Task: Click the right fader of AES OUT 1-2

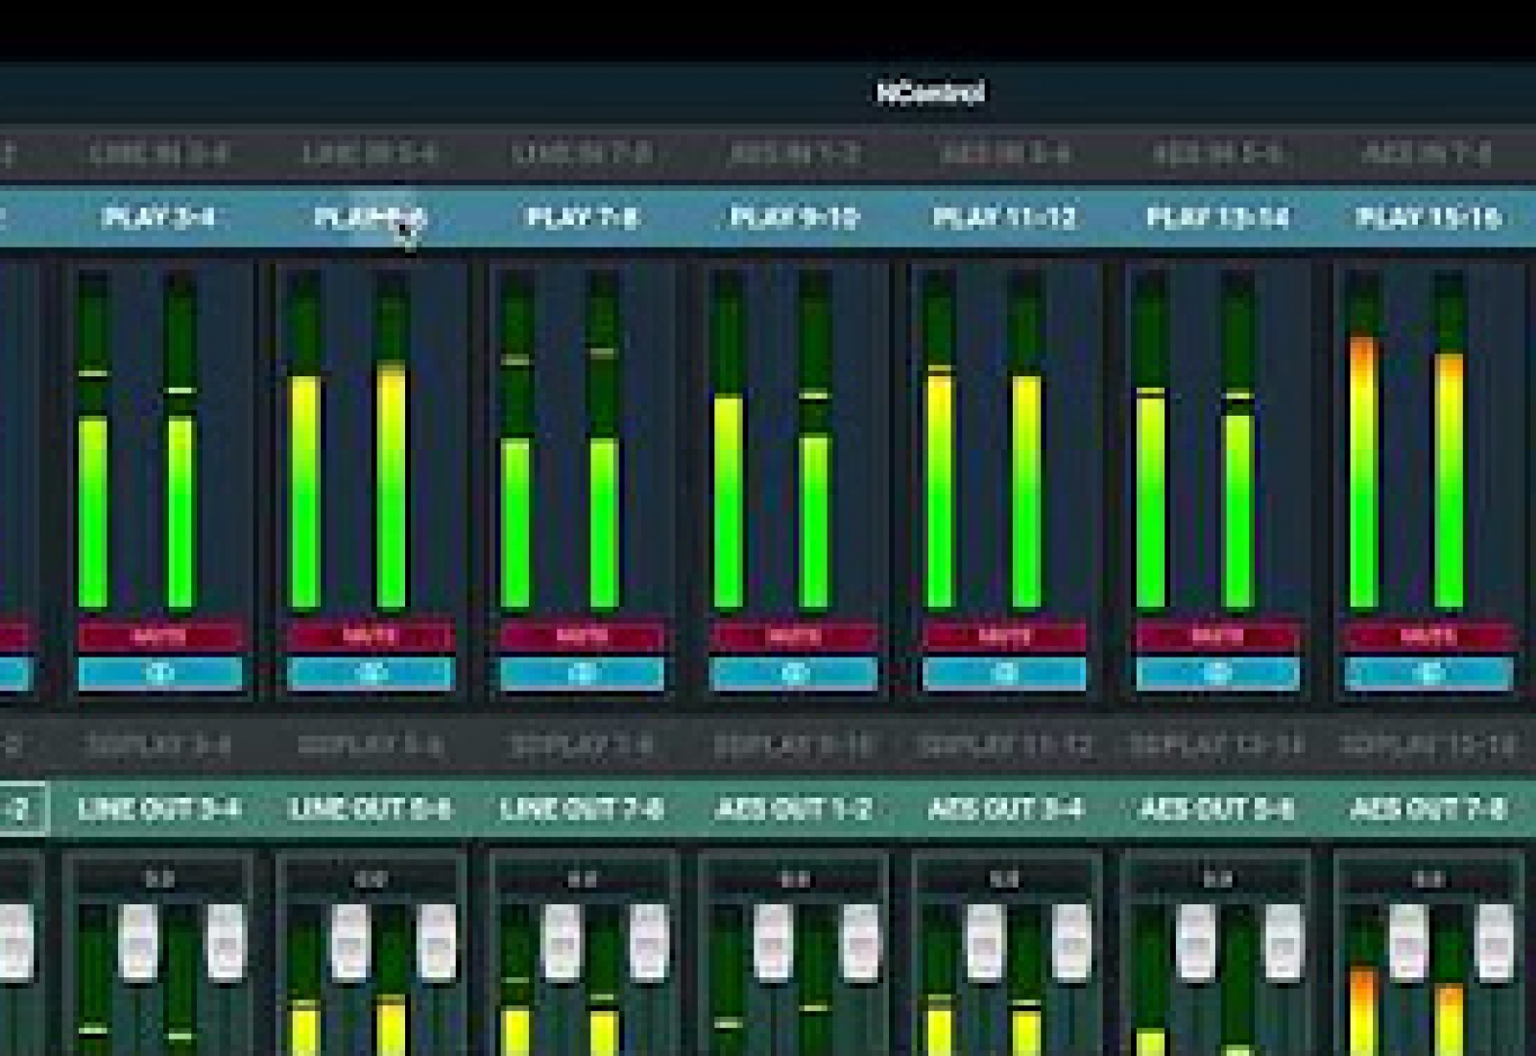Action: pos(861,942)
